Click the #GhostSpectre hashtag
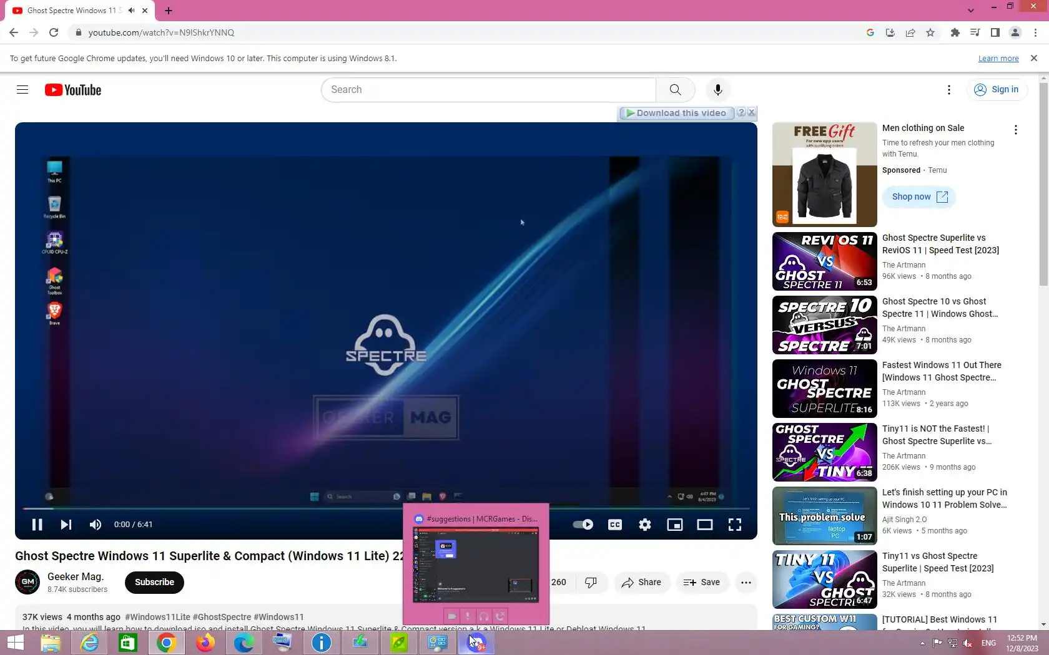Image resolution: width=1049 pixels, height=655 pixels. (x=222, y=617)
